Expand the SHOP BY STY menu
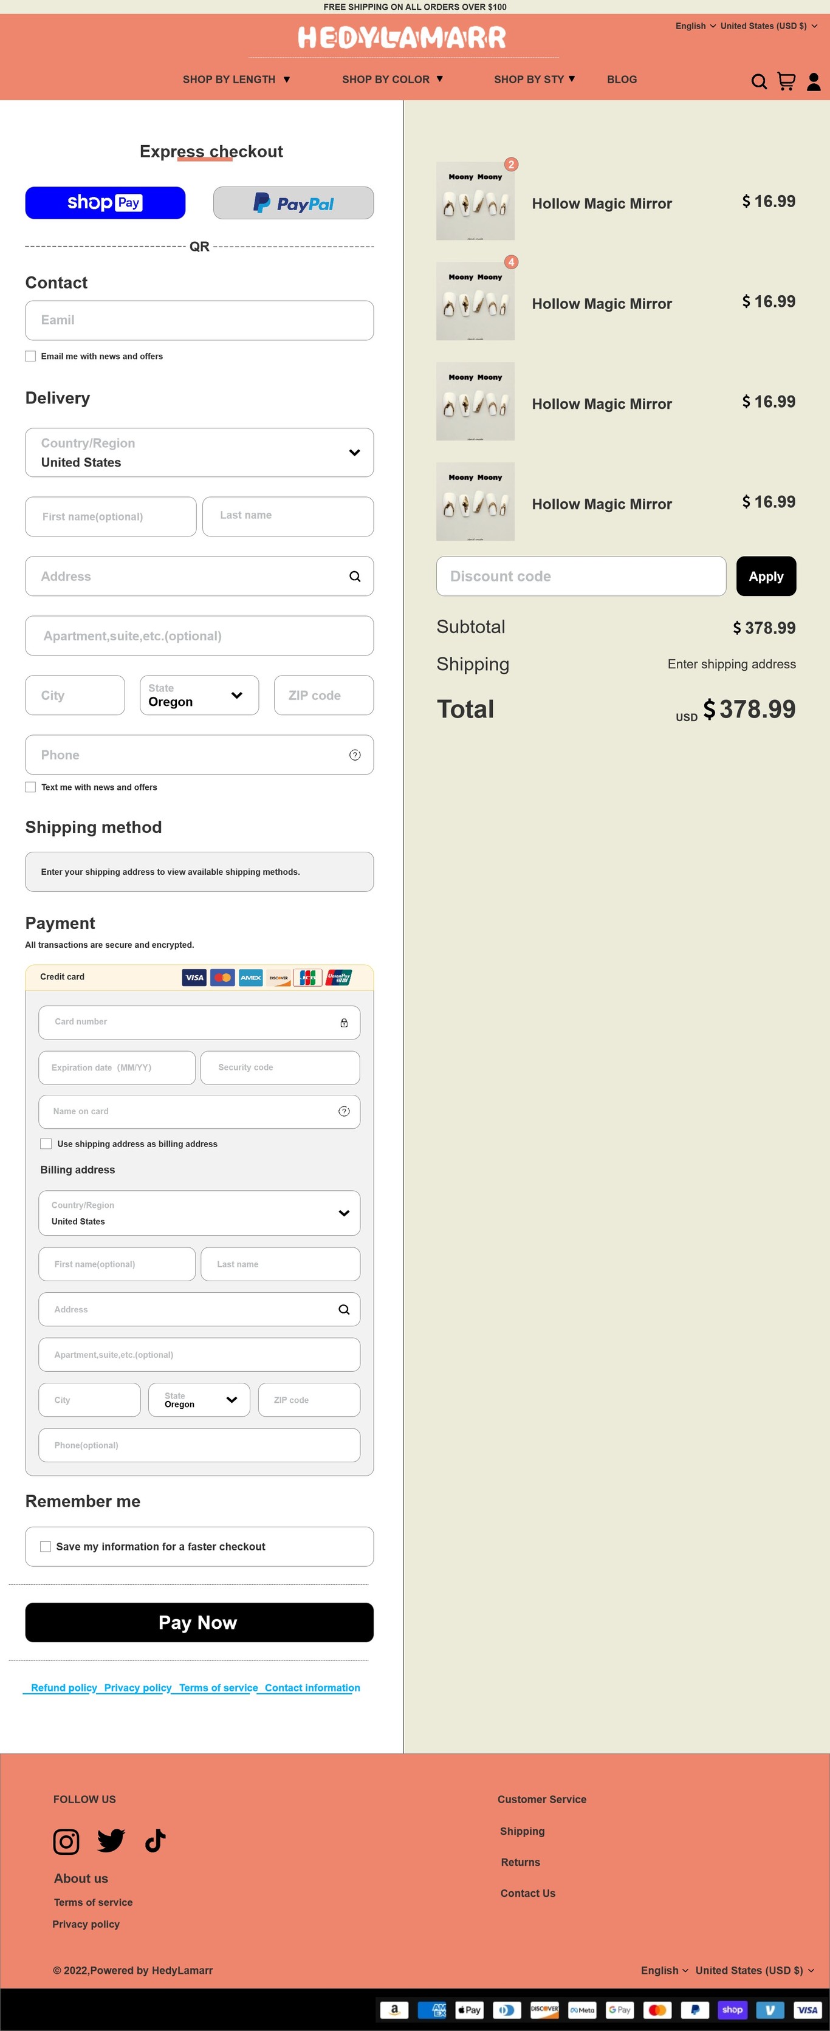Screen dimensions: 830x2031 pos(535,80)
